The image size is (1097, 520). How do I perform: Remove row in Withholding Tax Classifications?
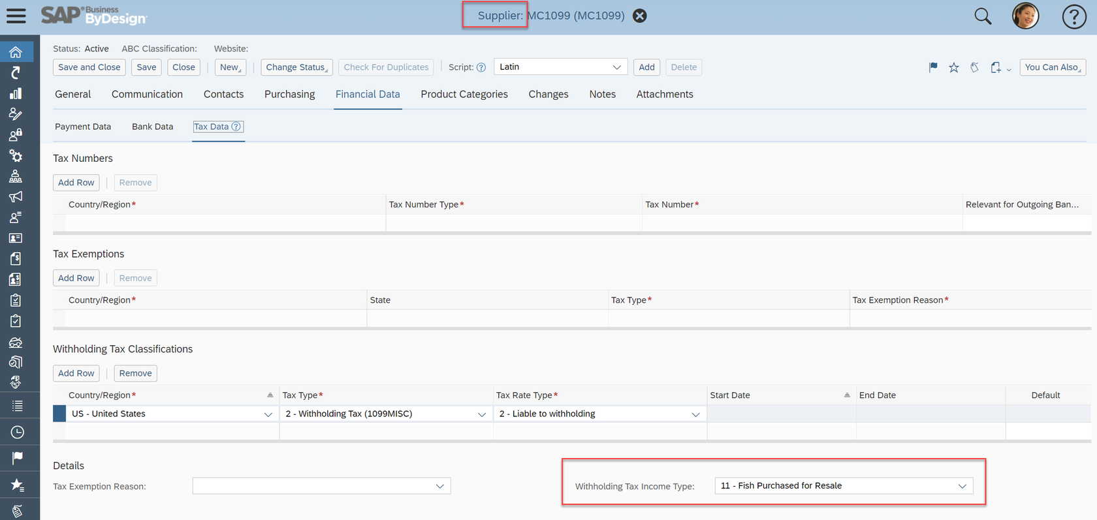pos(135,373)
